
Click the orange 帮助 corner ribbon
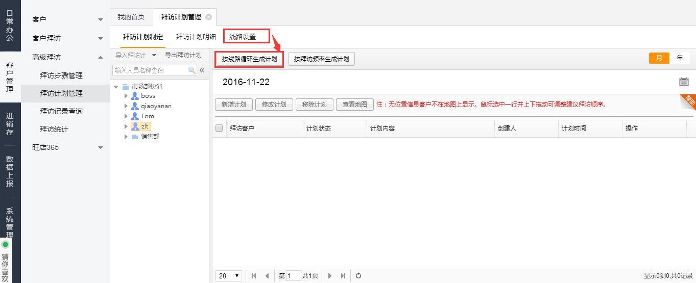[689, 101]
